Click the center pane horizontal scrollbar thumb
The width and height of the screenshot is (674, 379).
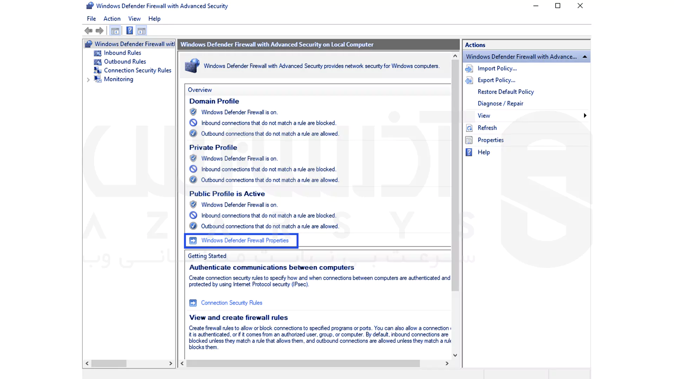pyautogui.click(x=303, y=364)
